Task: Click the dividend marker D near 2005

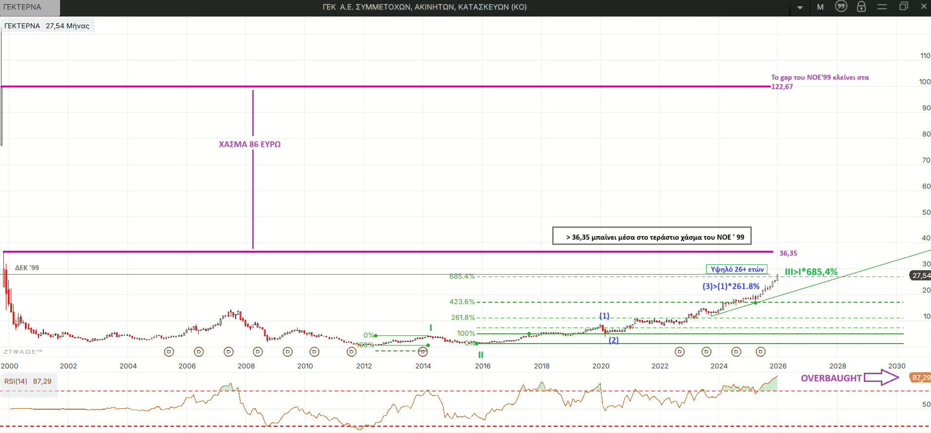Action: [x=169, y=351]
